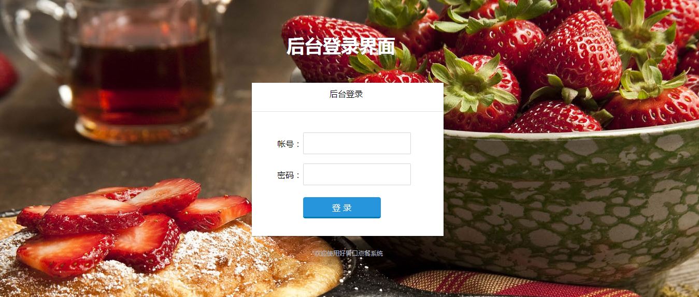Viewport: 699px width, 297px height.
Task: Click the blue 登录 login button
Action: 342,207
